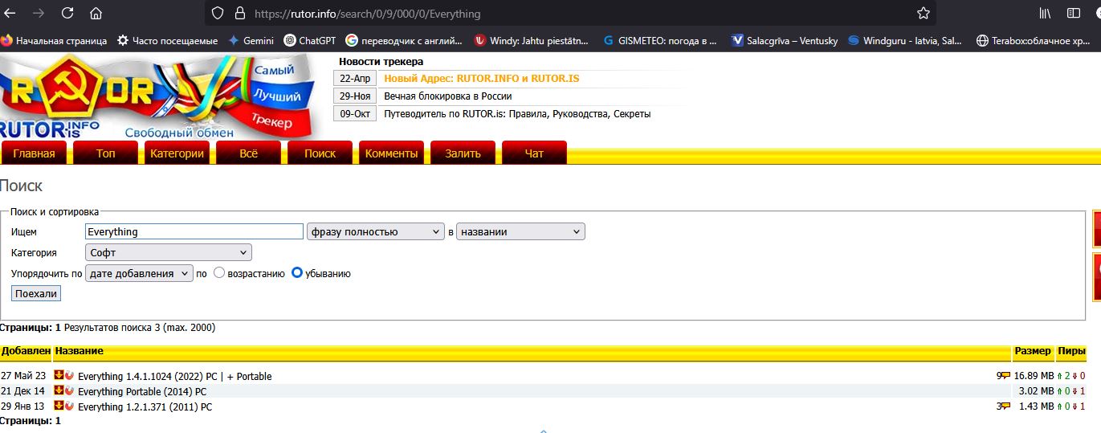Open the Топ tab
This screenshot has width=1101, height=433.
click(105, 153)
